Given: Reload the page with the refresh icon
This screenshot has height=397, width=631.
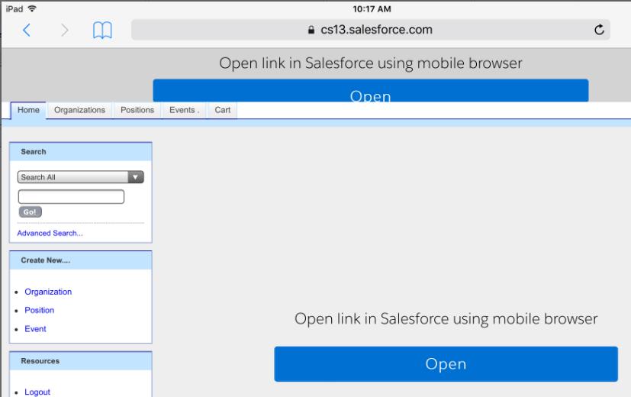Looking at the screenshot, I should click(x=599, y=29).
